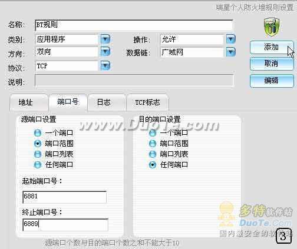Viewport: 297px width, 249px height.
Task: Open the 协议 dropdown arrow
Action: tap(105, 65)
